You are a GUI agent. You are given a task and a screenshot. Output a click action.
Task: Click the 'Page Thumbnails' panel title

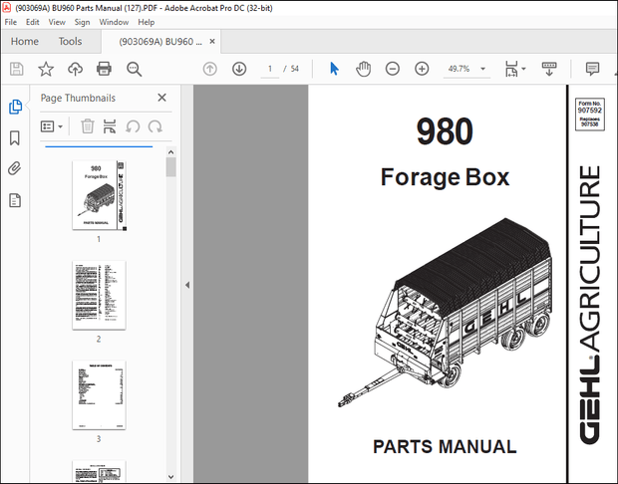point(78,98)
